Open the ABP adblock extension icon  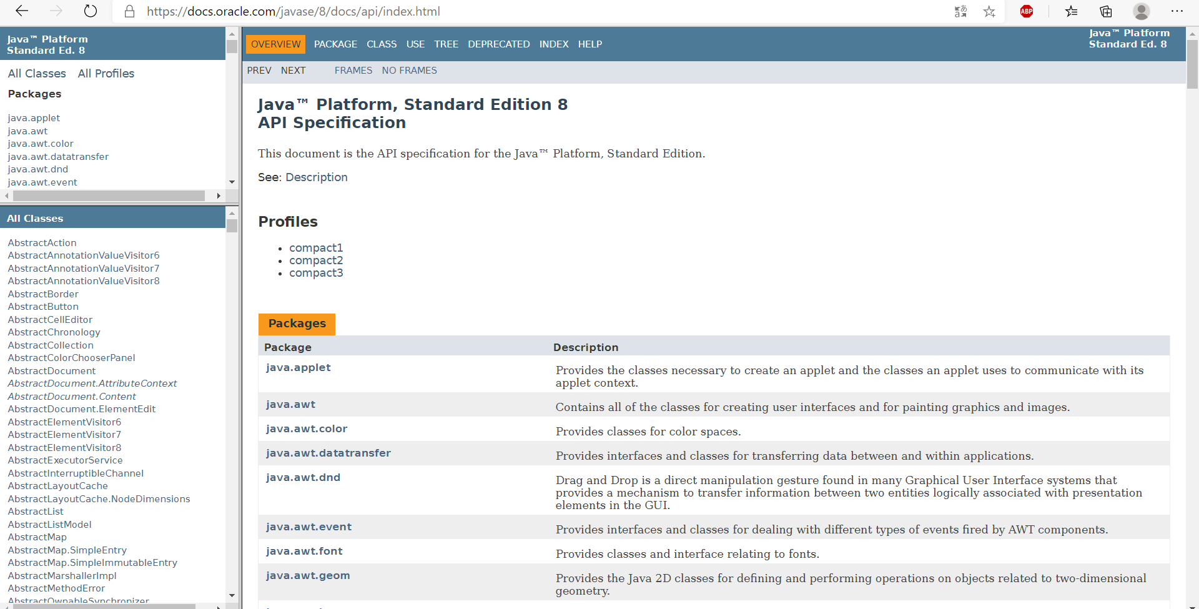click(x=1027, y=11)
